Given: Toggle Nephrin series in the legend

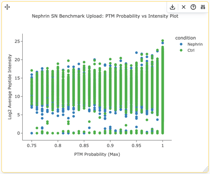Looking at the screenshot, I should [195, 44].
